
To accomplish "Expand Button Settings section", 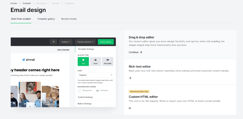I will [x=95, y=104].
